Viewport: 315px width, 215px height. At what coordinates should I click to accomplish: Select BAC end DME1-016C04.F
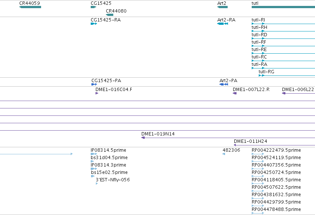[x=97, y=93]
